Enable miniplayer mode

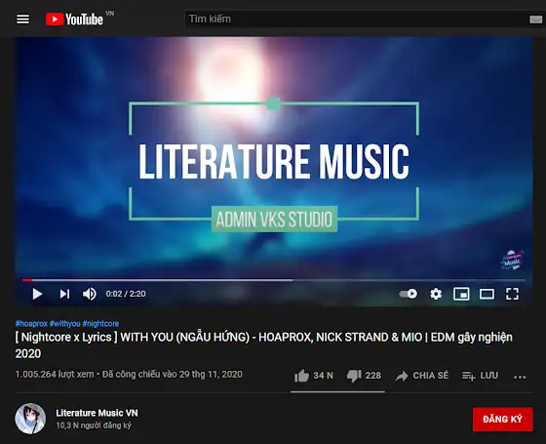[461, 294]
